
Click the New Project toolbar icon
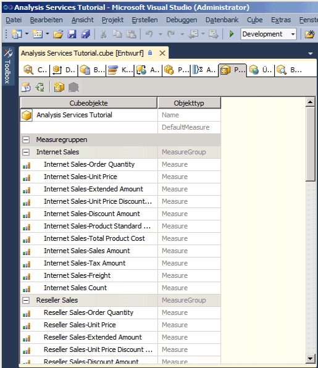pos(17,34)
